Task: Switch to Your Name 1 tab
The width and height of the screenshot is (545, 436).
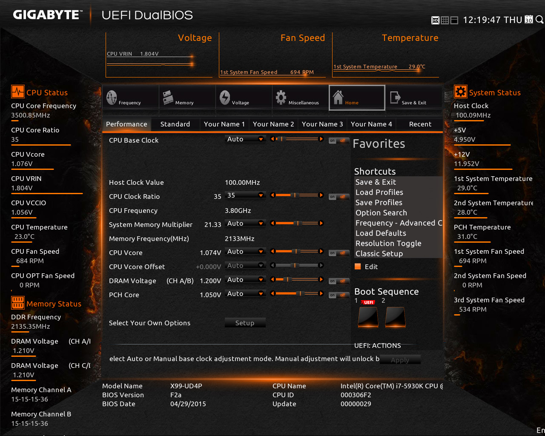Action: 224,124
